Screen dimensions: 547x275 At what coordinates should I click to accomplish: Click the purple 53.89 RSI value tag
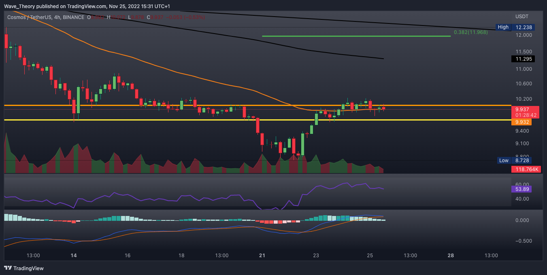(x=521, y=189)
